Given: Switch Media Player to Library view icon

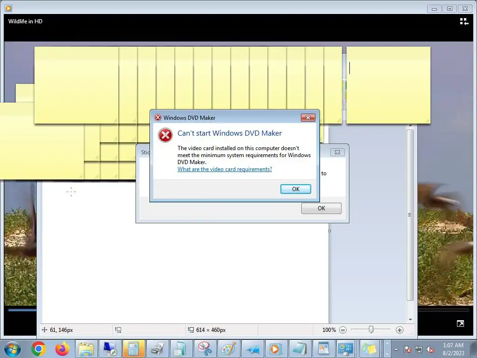Looking at the screenshot, I should tap(464, 21).
